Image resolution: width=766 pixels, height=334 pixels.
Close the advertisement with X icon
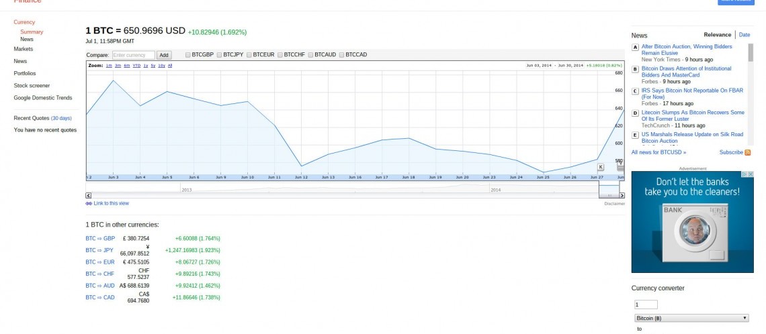(751, 174)
